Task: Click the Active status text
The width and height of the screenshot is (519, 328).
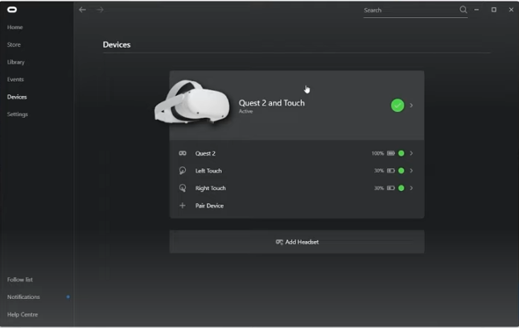Action: pyautogui.click(x=245, y=111)
